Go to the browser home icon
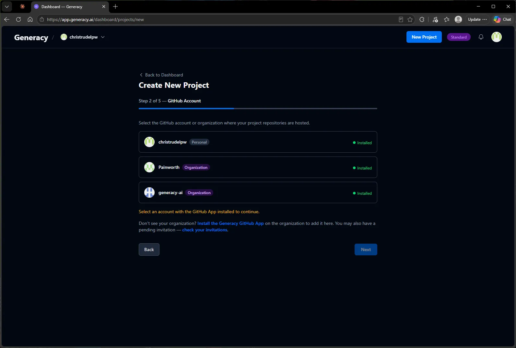Viewport: 516px width, 348px height. 30,19
